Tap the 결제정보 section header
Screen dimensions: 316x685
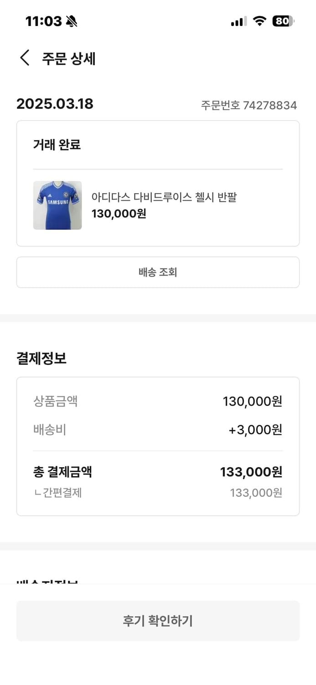(x=41, y=358)
